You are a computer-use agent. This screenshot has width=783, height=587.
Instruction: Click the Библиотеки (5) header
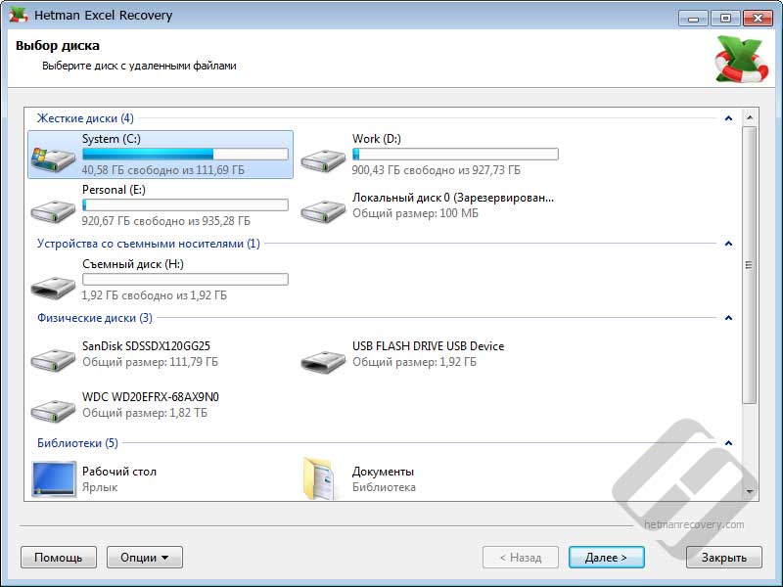(x=77, y=443)
